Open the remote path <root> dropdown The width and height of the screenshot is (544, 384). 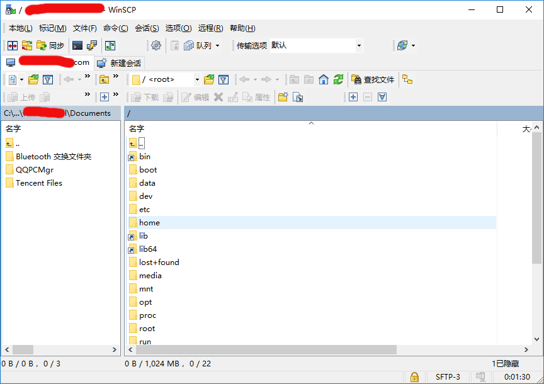(196, 79)
